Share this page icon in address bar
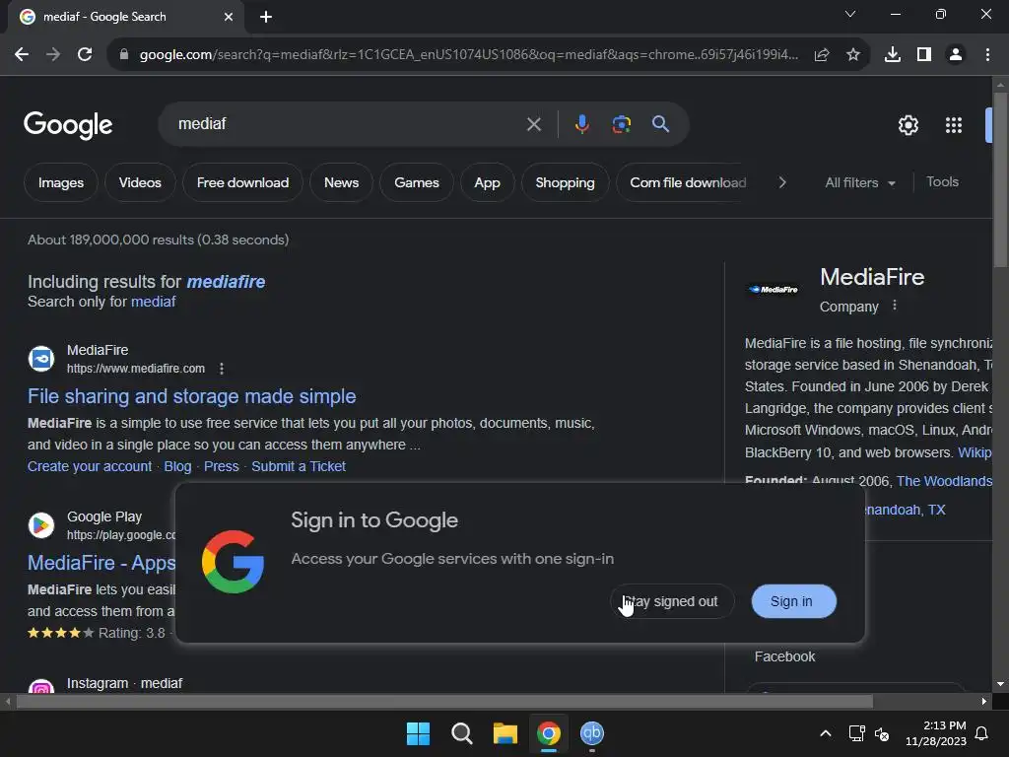The width and height of the screenshot is (1009, 757). click(x=822, y=55)
